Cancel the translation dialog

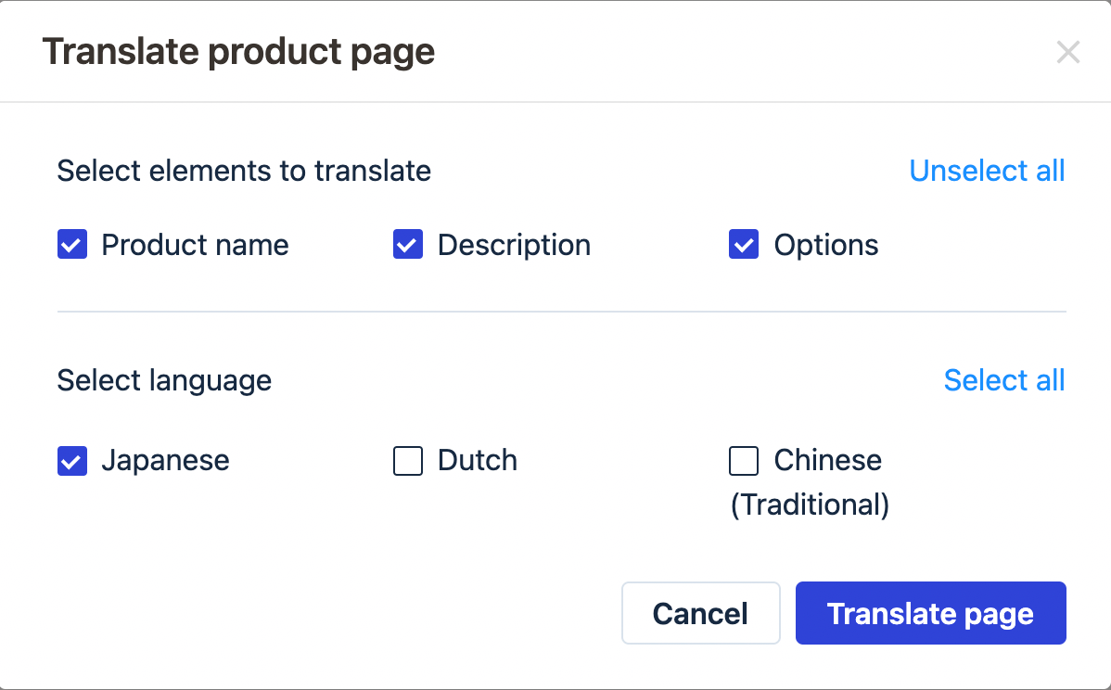click(x=701, y=614)
